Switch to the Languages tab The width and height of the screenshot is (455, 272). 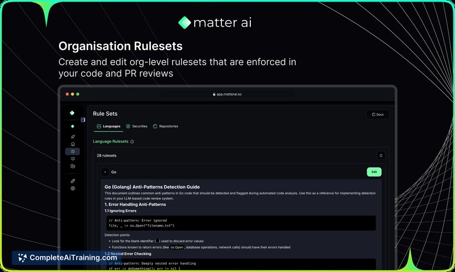point(109,126)
